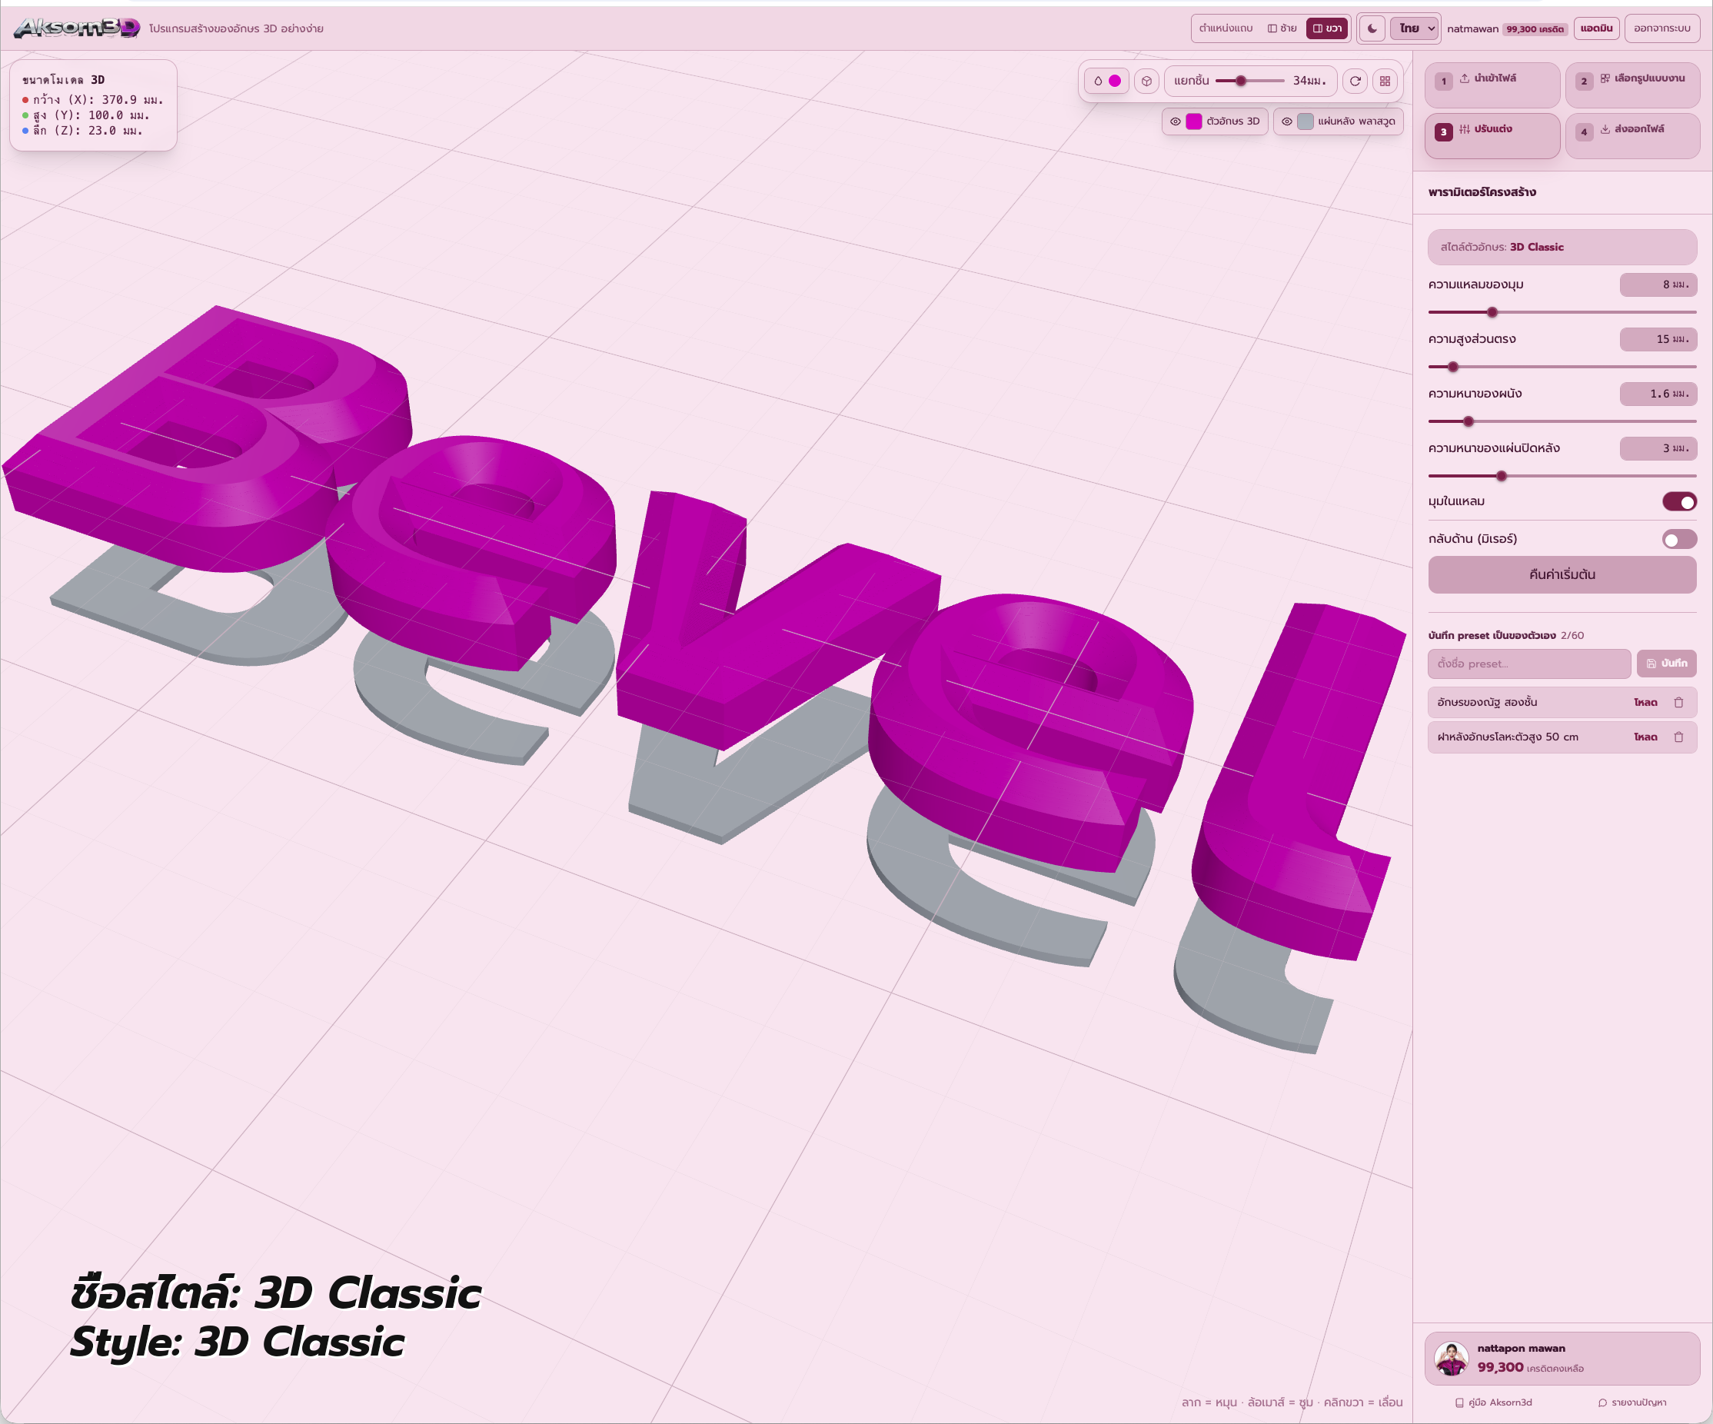Open the ไทย language dropdown

pyautogui.click(x=1416, y=28)
